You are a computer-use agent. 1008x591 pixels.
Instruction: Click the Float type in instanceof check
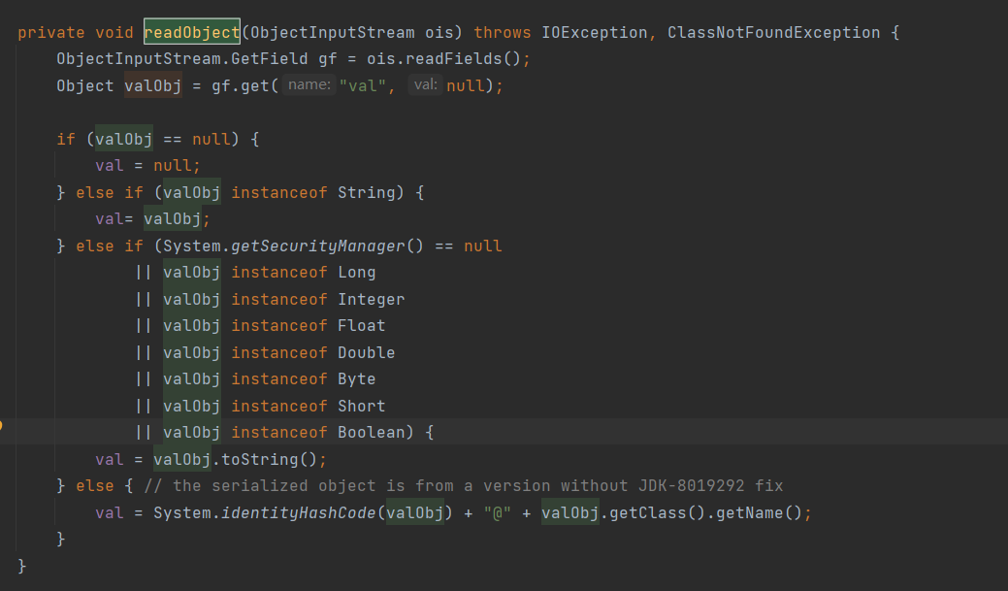pos(361,325)
